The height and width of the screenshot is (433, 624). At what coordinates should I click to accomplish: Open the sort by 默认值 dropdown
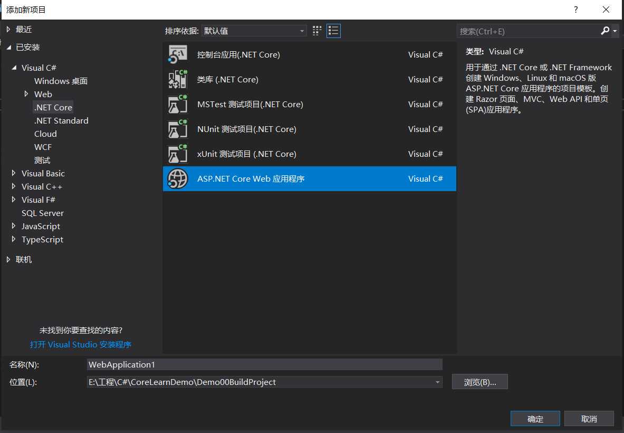coord(254,31)
